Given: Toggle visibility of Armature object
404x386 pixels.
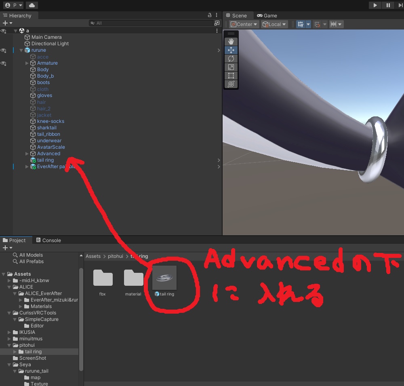Looking at the screenshot, I should coord(3,63).
